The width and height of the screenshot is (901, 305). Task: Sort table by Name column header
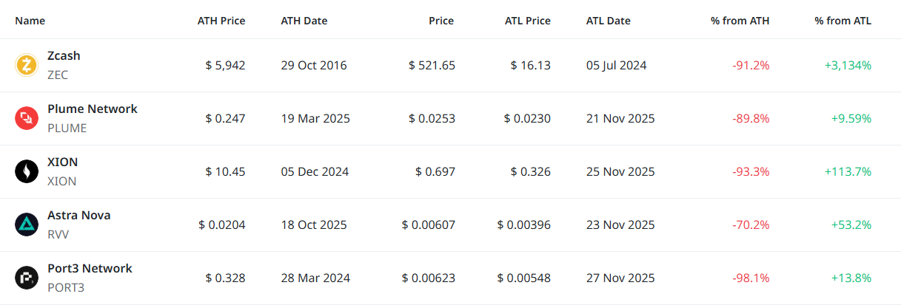pos(30,21)
